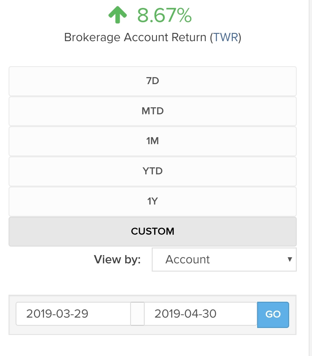Click the blue GO button
Screen dimensions: 312x356
(x=273, y=315)
